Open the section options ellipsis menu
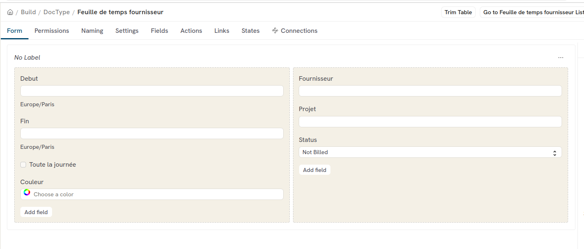The image size is (584, 249). pos(560,58)
